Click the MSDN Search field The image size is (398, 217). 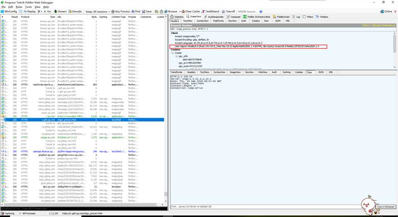[248, 12]
